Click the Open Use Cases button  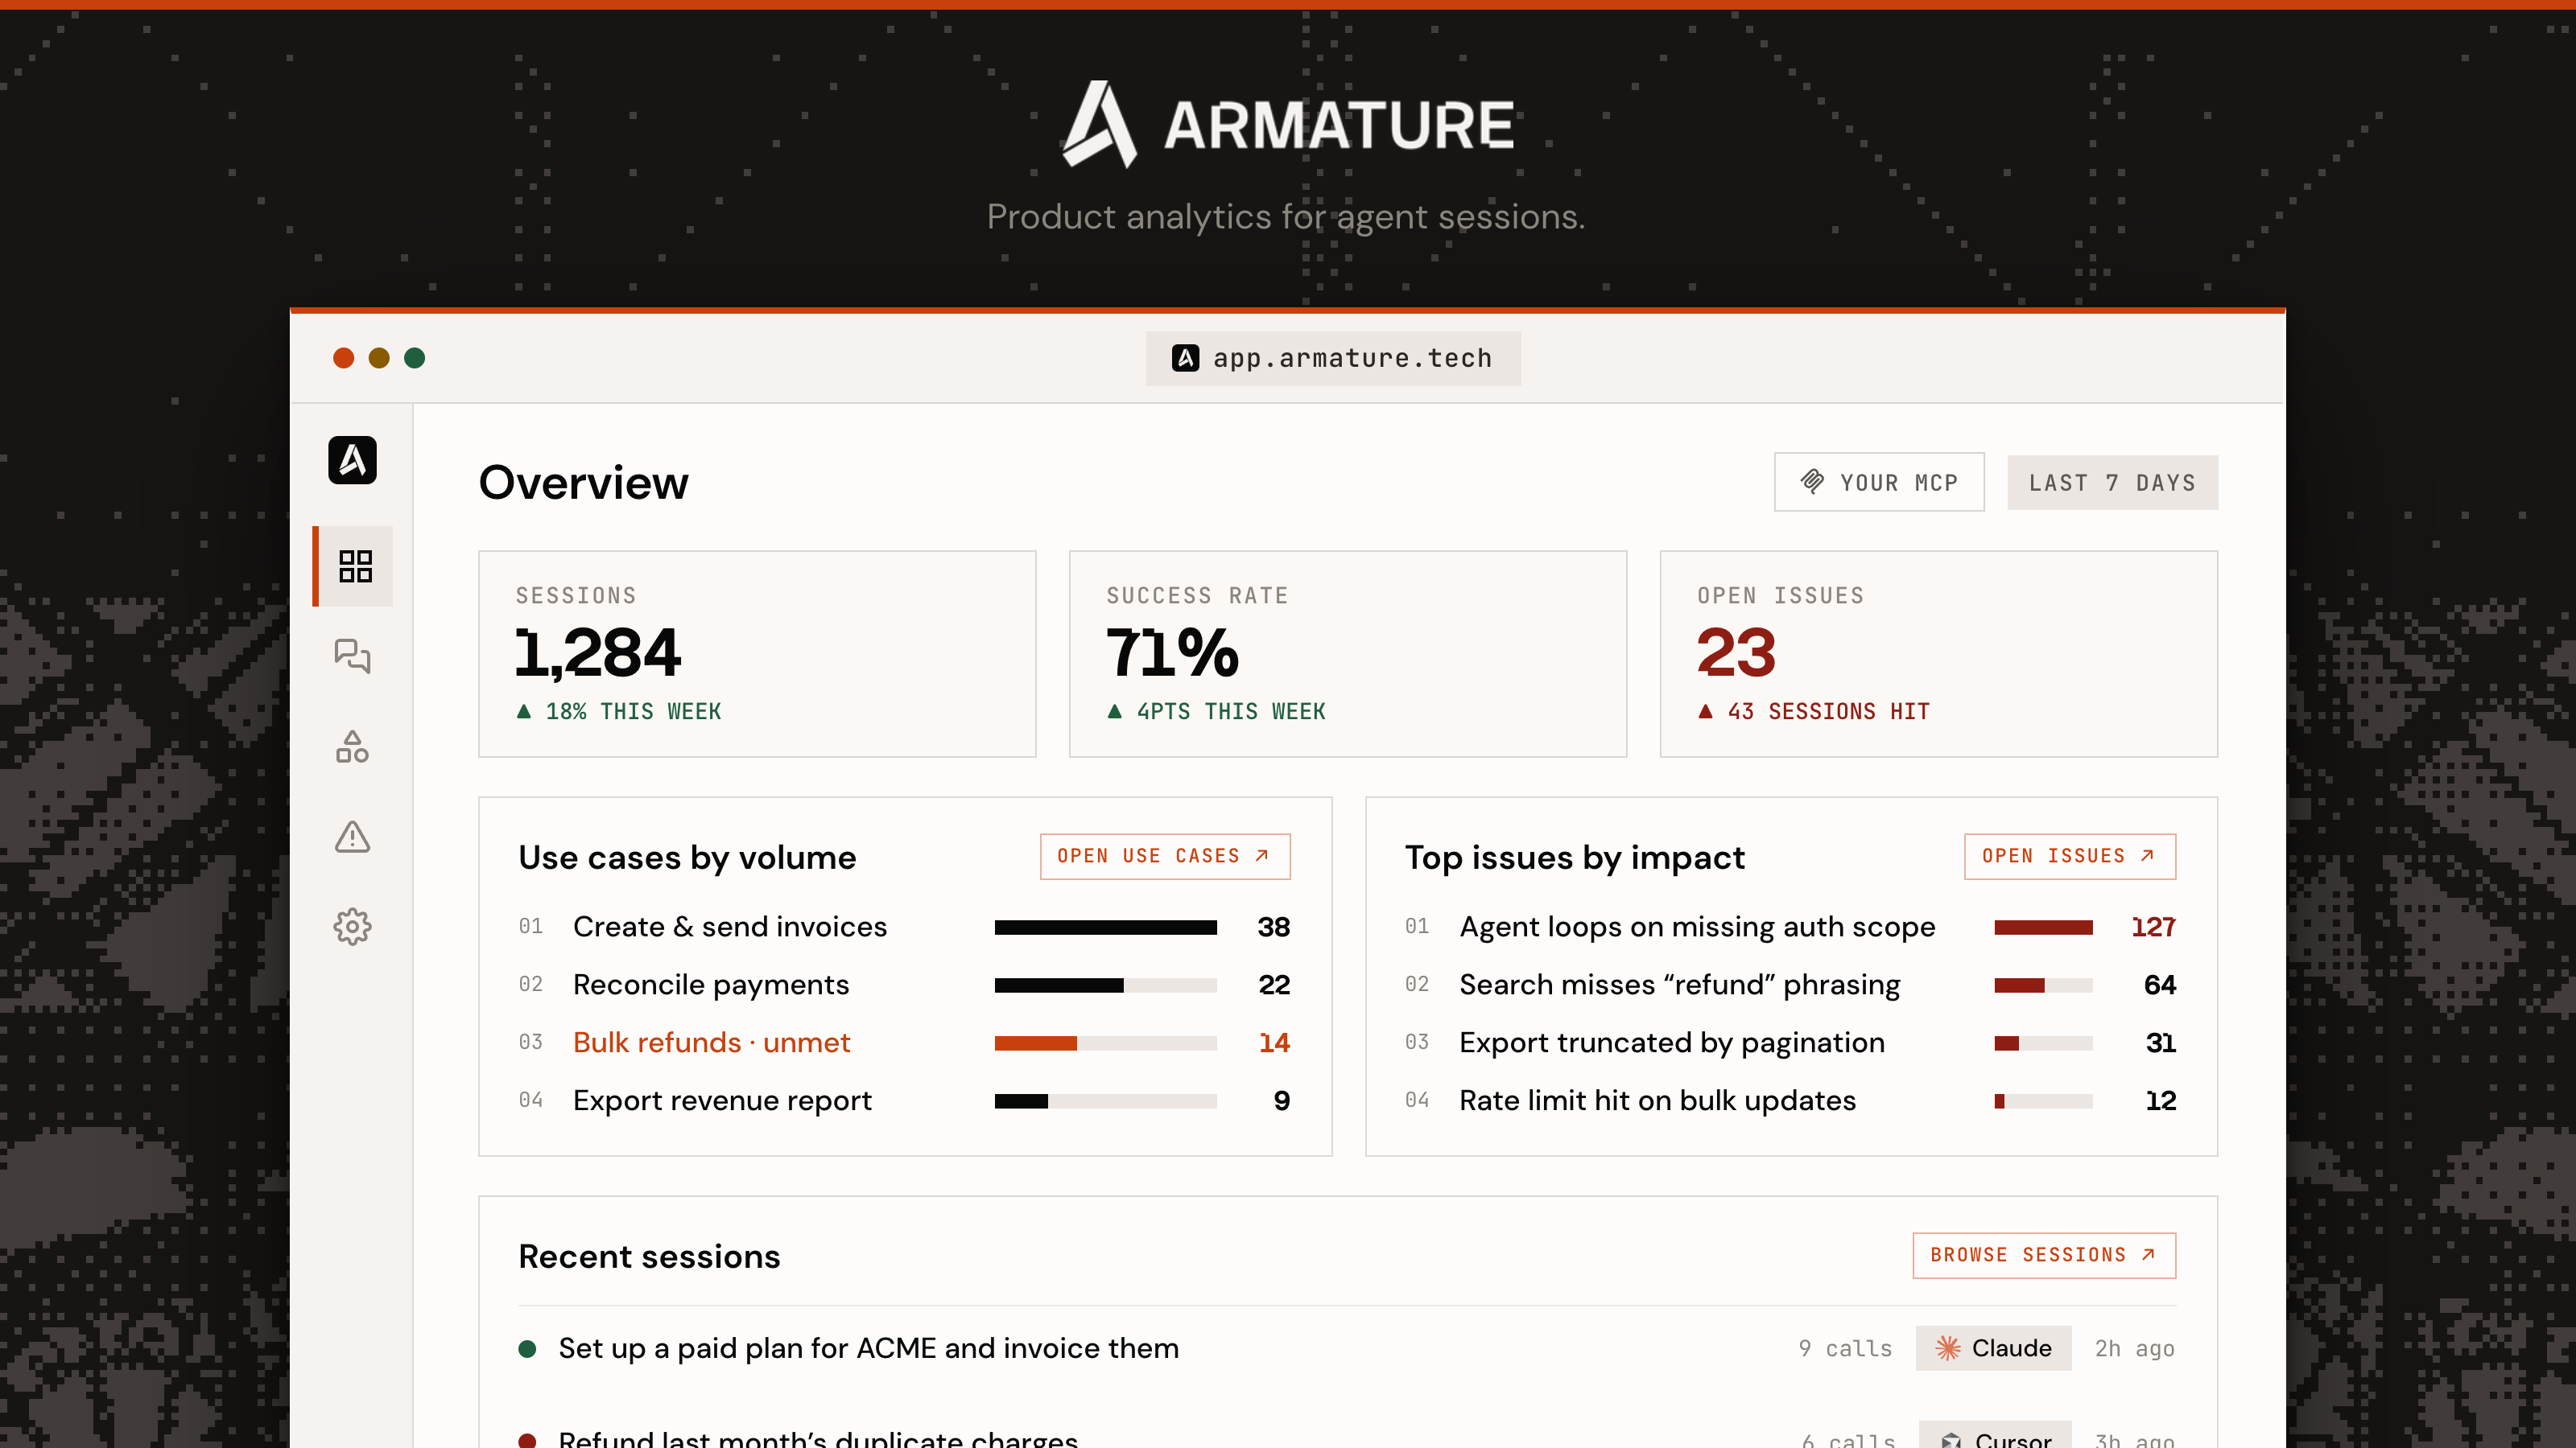[x=1165, y=855]
